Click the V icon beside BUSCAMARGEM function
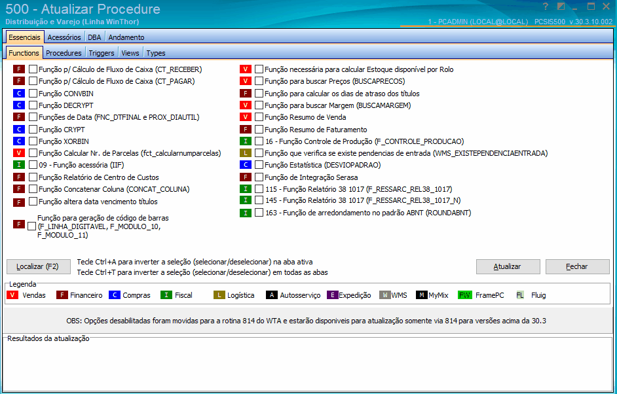617x394 pixels. [x=246, y=105]
